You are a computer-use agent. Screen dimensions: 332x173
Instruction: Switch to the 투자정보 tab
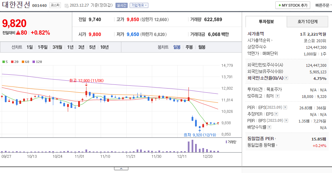(266, 21)
